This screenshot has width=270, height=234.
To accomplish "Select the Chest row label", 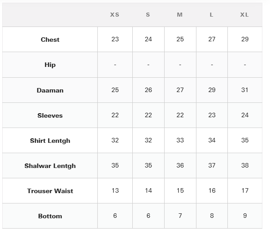I will 50,40.
